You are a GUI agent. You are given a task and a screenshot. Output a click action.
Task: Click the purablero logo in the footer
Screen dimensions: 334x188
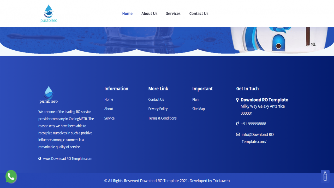coord(49,95)
